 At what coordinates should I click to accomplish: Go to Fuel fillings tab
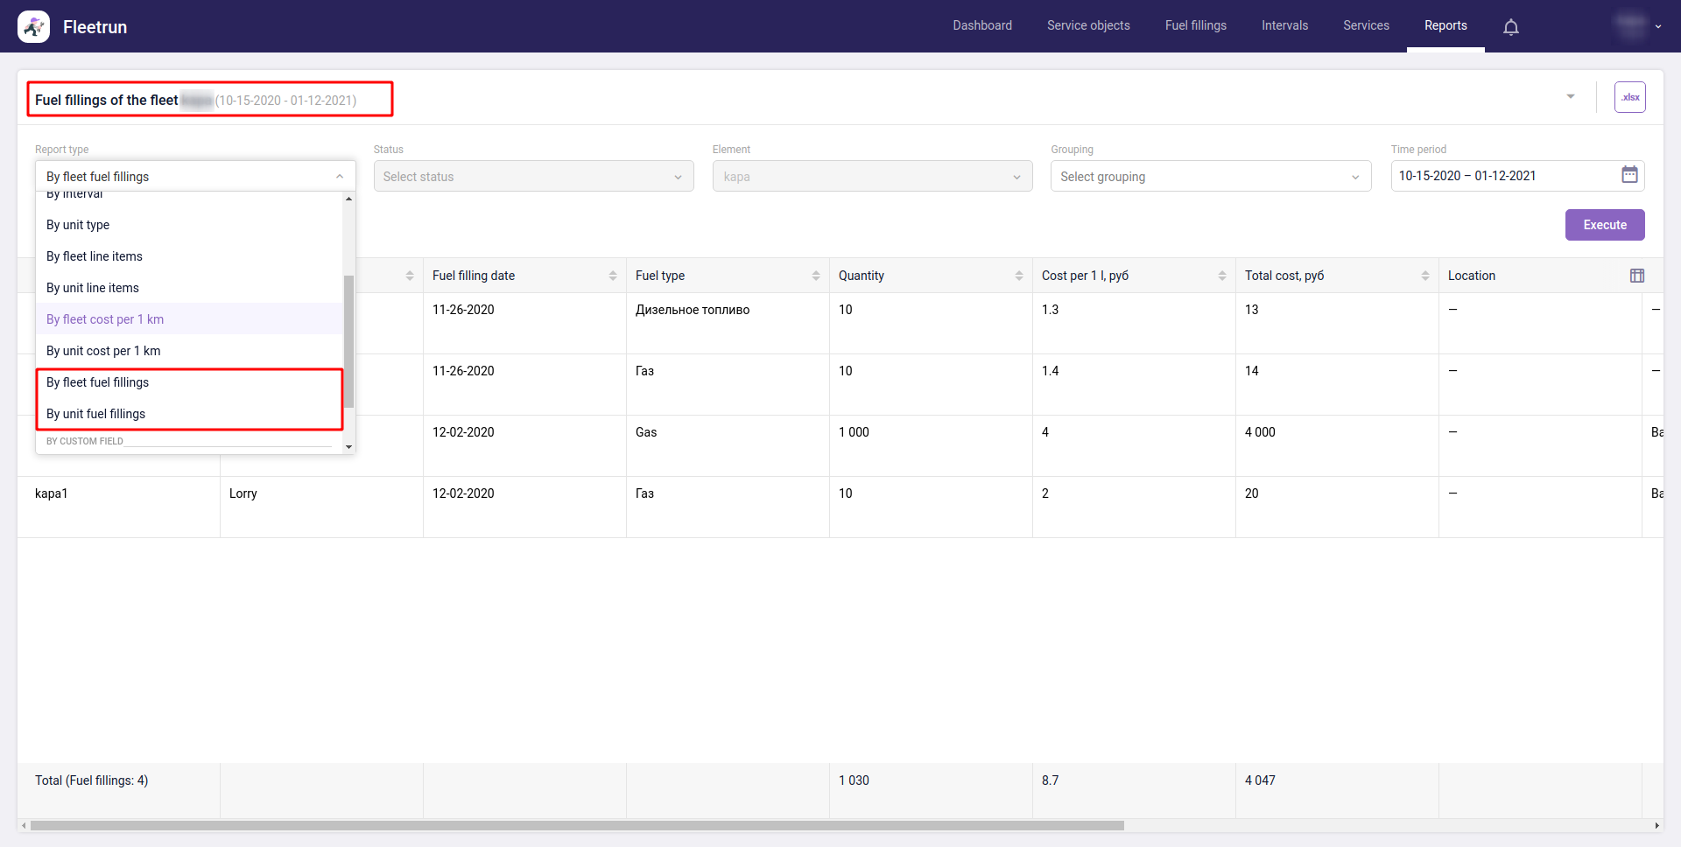pyautogui.click(x=1195, y=26)
